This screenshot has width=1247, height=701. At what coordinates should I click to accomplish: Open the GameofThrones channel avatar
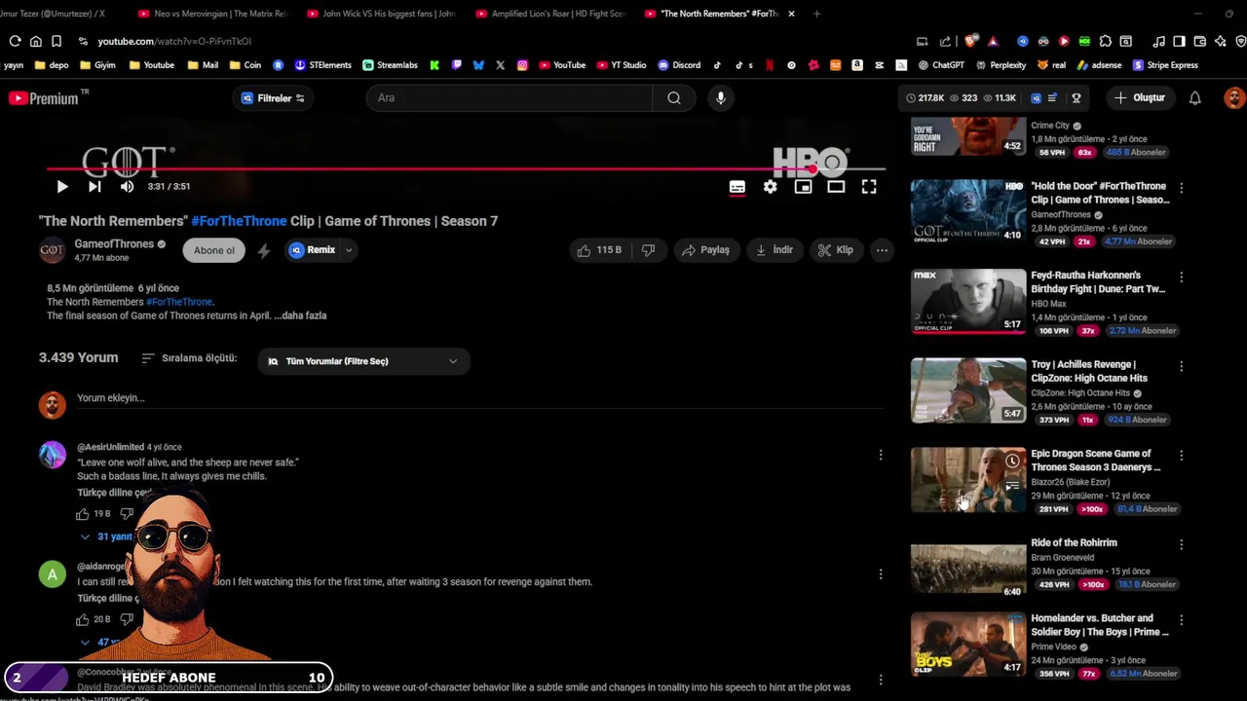tap(52, 250)
